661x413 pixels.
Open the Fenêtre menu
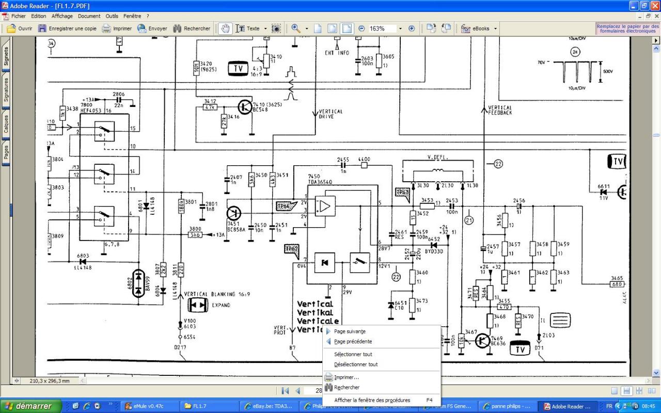pyautogui.click(x=132, y=16)
